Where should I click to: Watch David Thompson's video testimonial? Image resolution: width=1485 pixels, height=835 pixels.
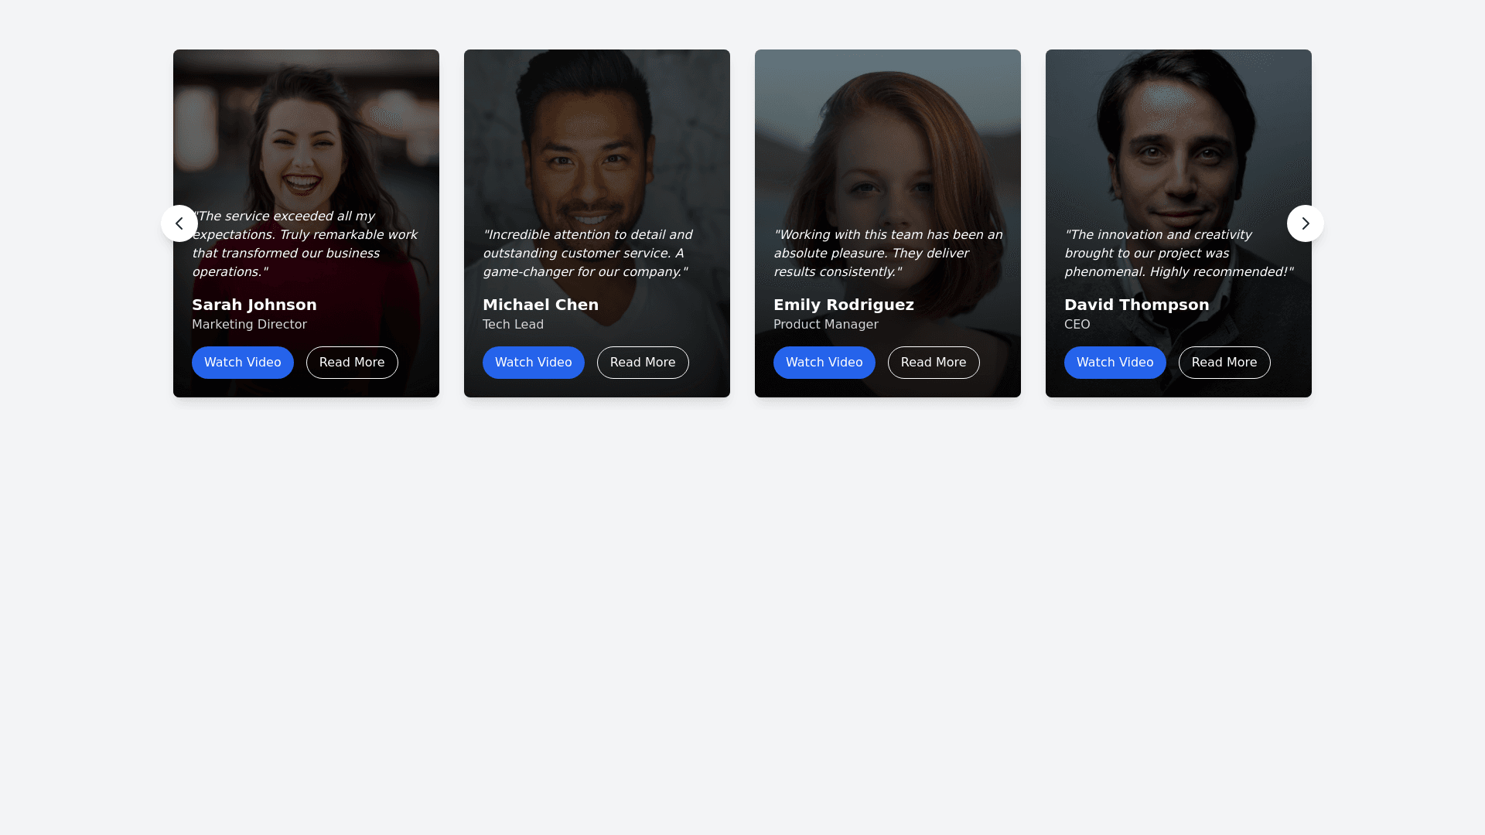1115,363
